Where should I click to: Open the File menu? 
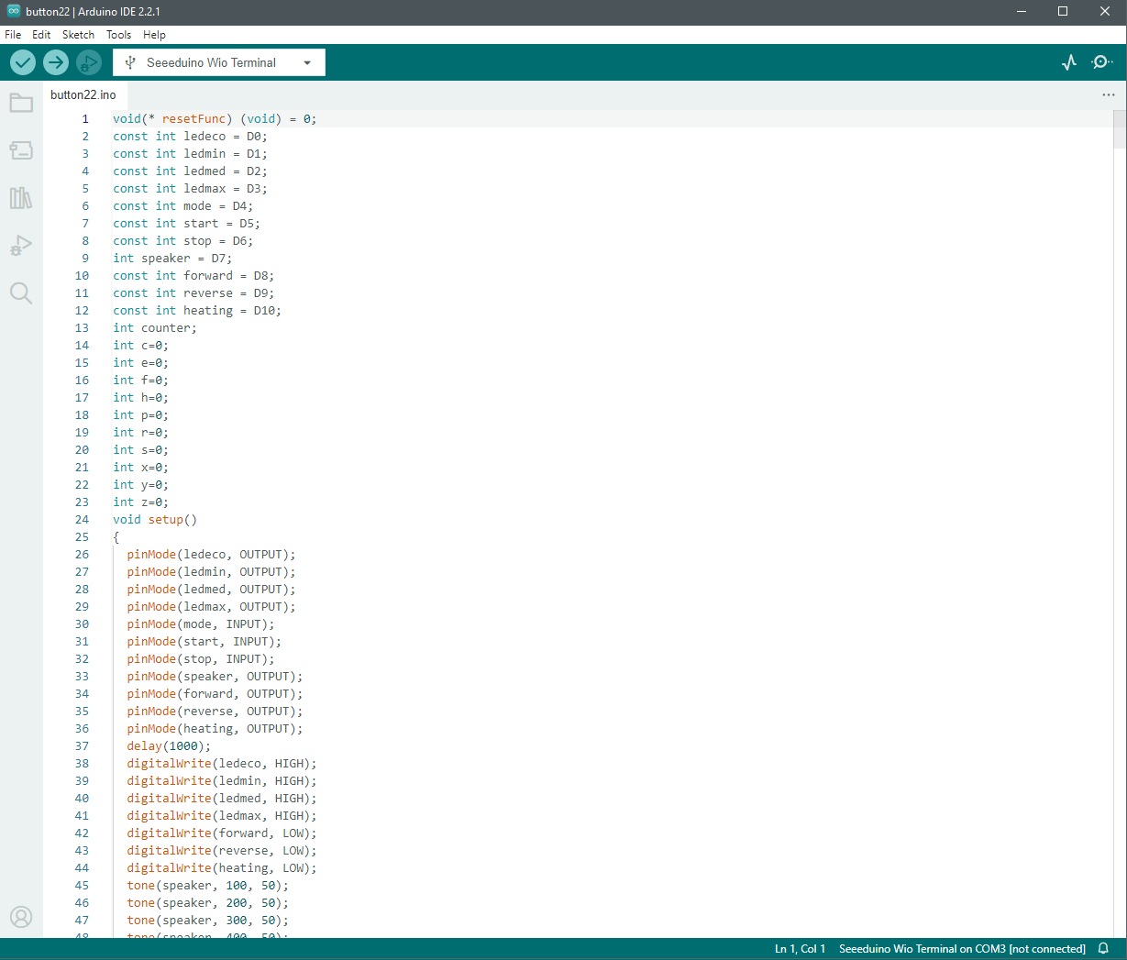[13, 35]
